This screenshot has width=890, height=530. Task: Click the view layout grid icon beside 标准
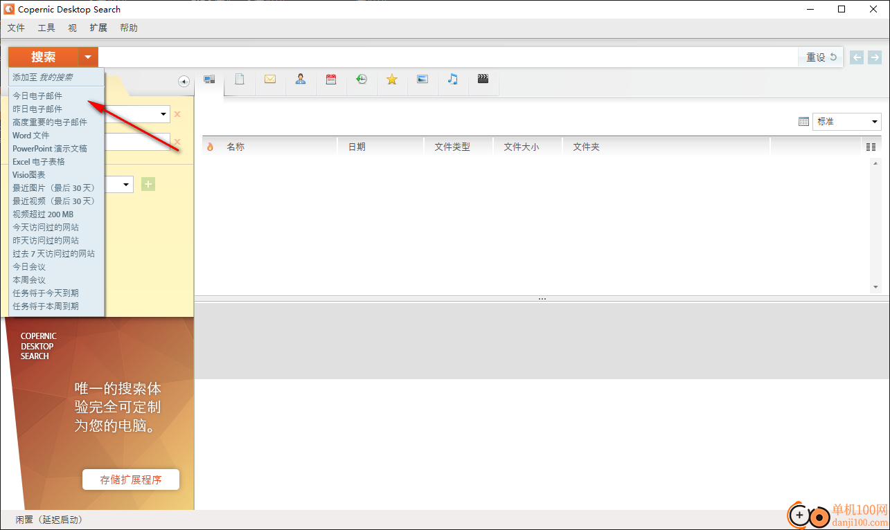click(803, 122)
